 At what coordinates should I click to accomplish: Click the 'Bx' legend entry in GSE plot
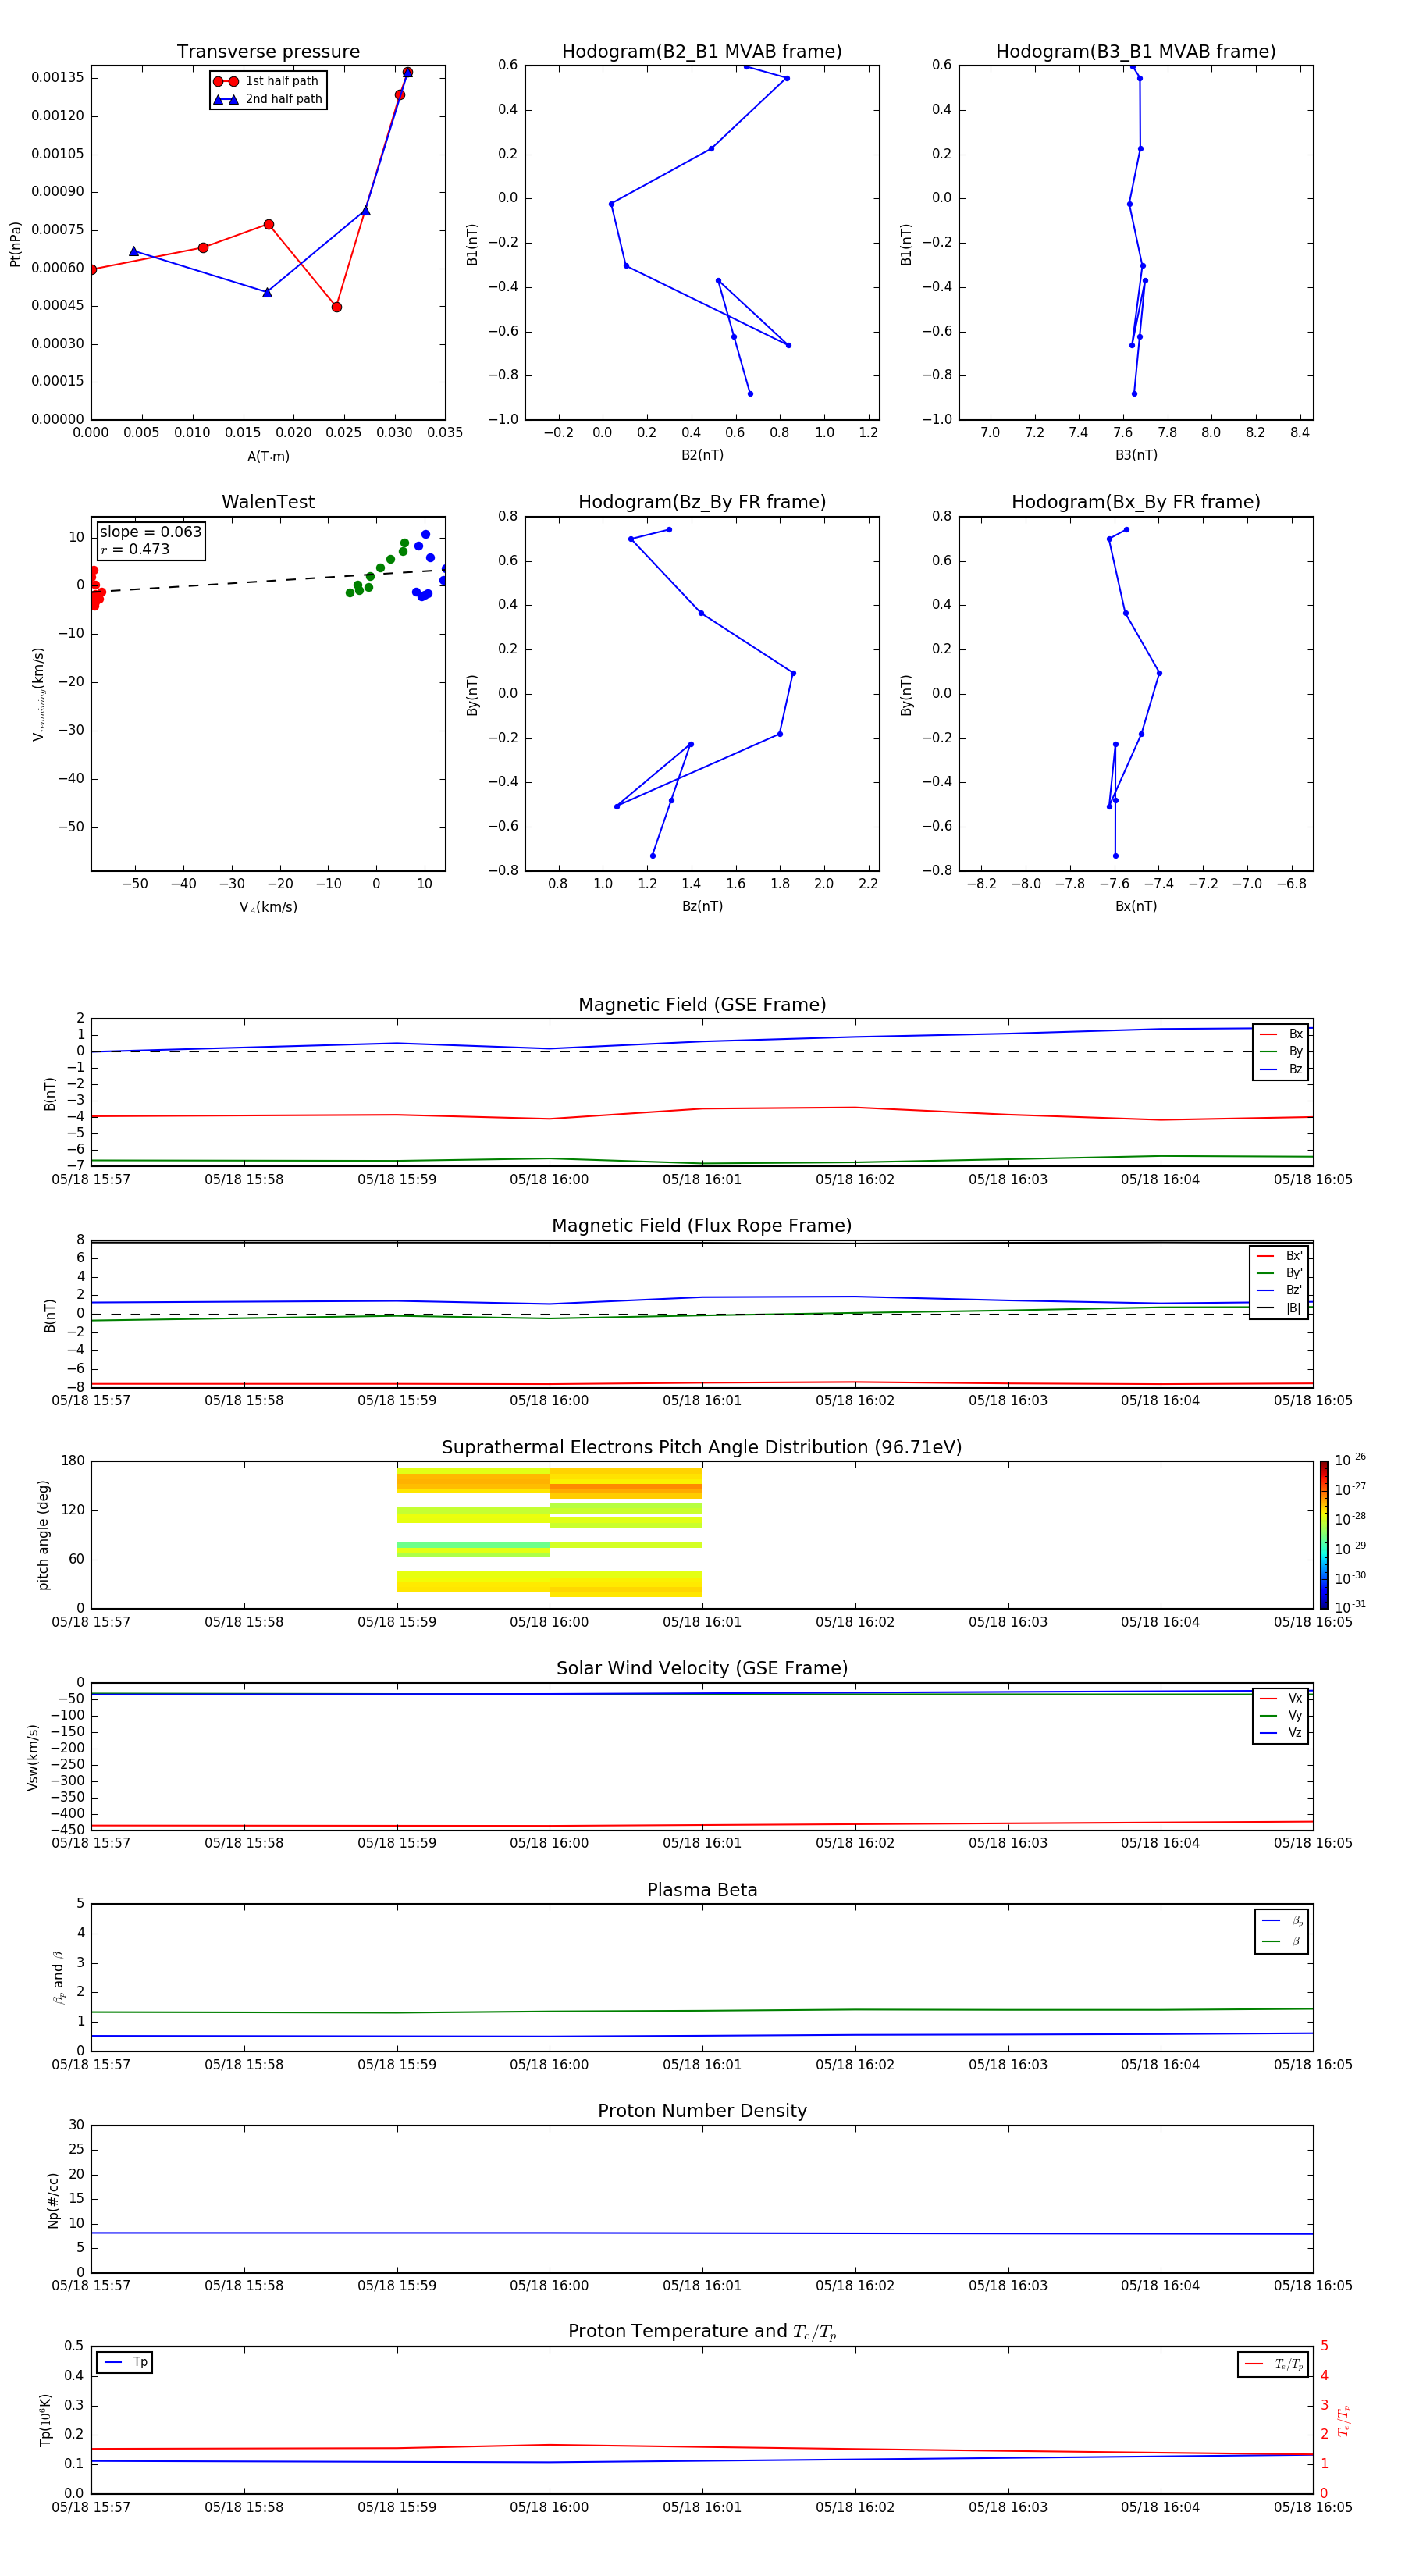coord(1281,1034)
